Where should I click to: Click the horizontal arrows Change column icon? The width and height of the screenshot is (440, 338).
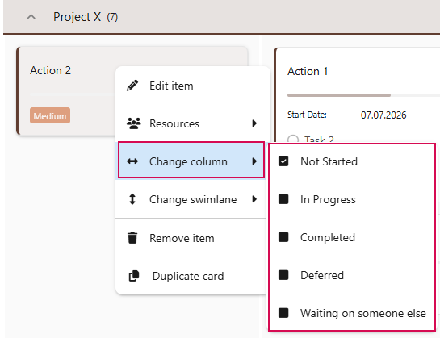tap(132, 161)
